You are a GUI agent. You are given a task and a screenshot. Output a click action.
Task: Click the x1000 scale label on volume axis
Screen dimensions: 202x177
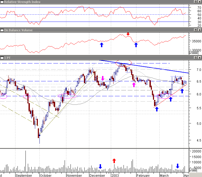193,170
